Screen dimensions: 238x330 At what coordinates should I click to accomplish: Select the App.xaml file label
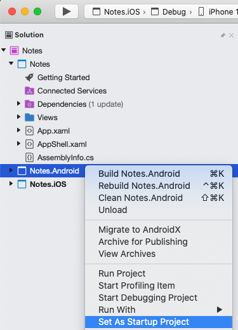point(53,131)
